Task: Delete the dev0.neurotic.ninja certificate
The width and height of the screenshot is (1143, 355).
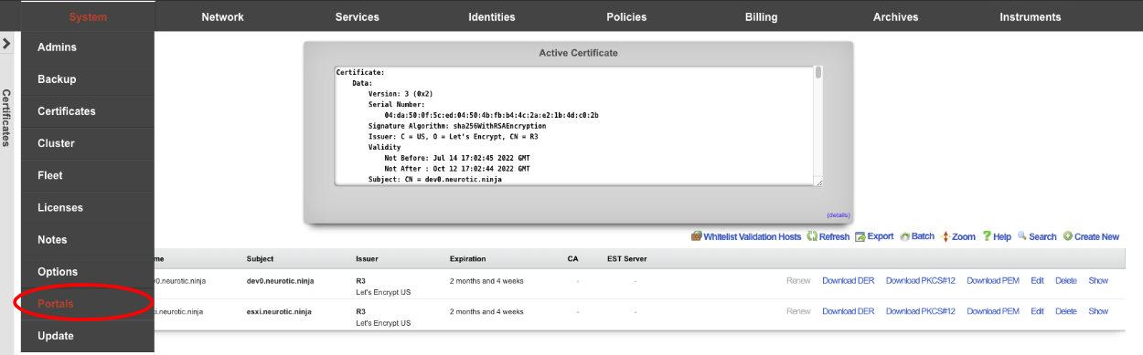Action: point(1066,280)
